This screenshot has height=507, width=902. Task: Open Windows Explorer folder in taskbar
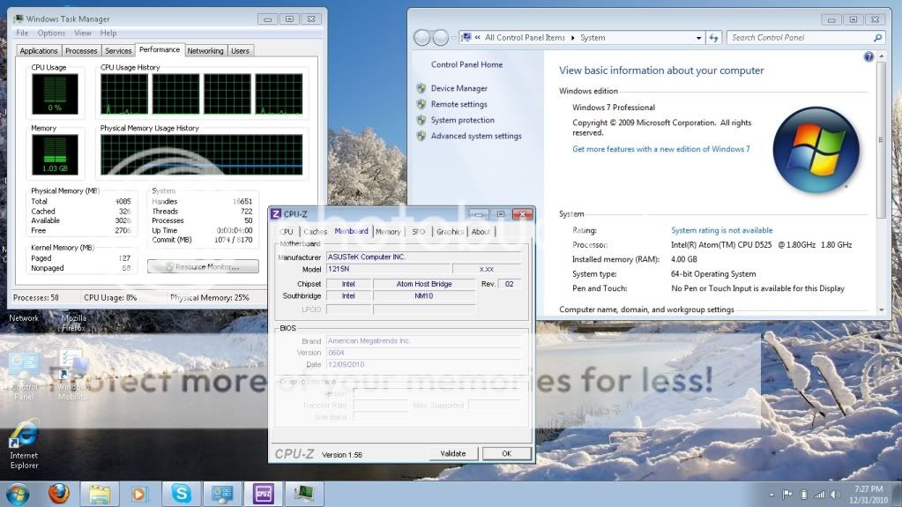coord(100,494)
